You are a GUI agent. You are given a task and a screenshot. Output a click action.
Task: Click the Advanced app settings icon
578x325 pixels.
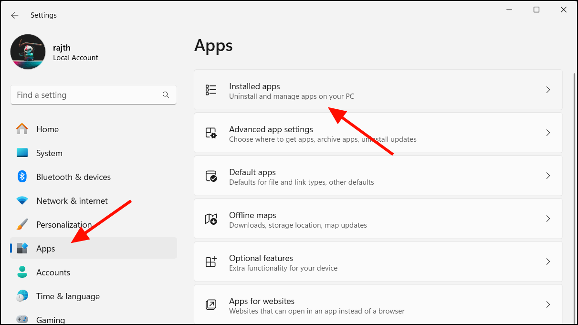pyautogui.click(x=210, y=132)
